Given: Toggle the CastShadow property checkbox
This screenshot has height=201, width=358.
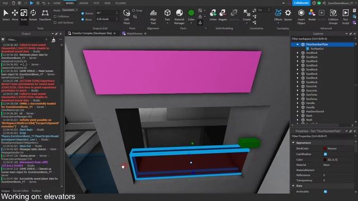Looking at the screenshot, I should (326, 154).
